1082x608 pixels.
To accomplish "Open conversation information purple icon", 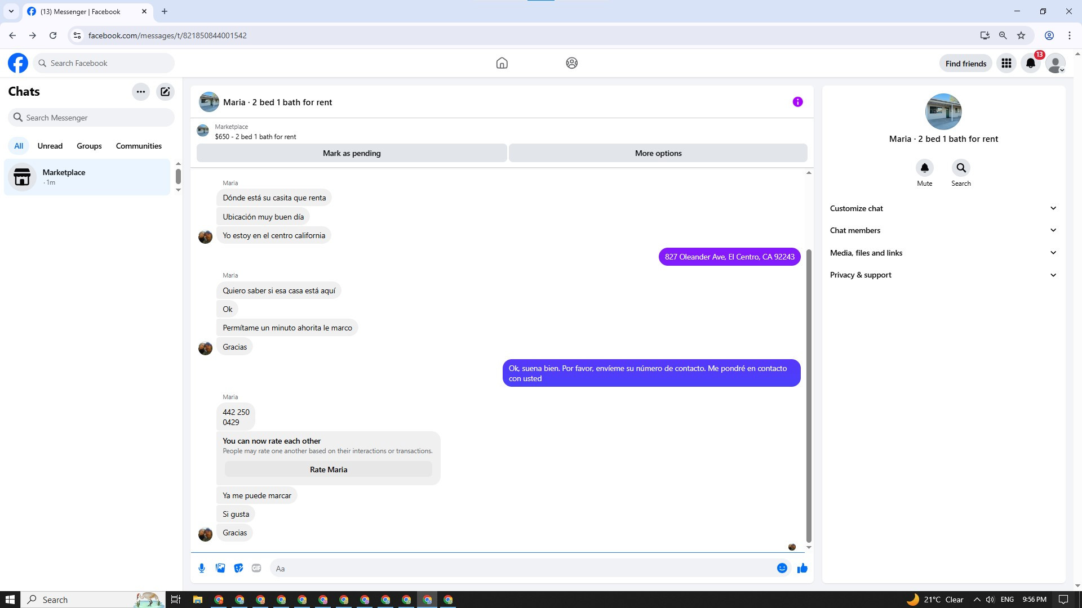I will click(797, 102).
